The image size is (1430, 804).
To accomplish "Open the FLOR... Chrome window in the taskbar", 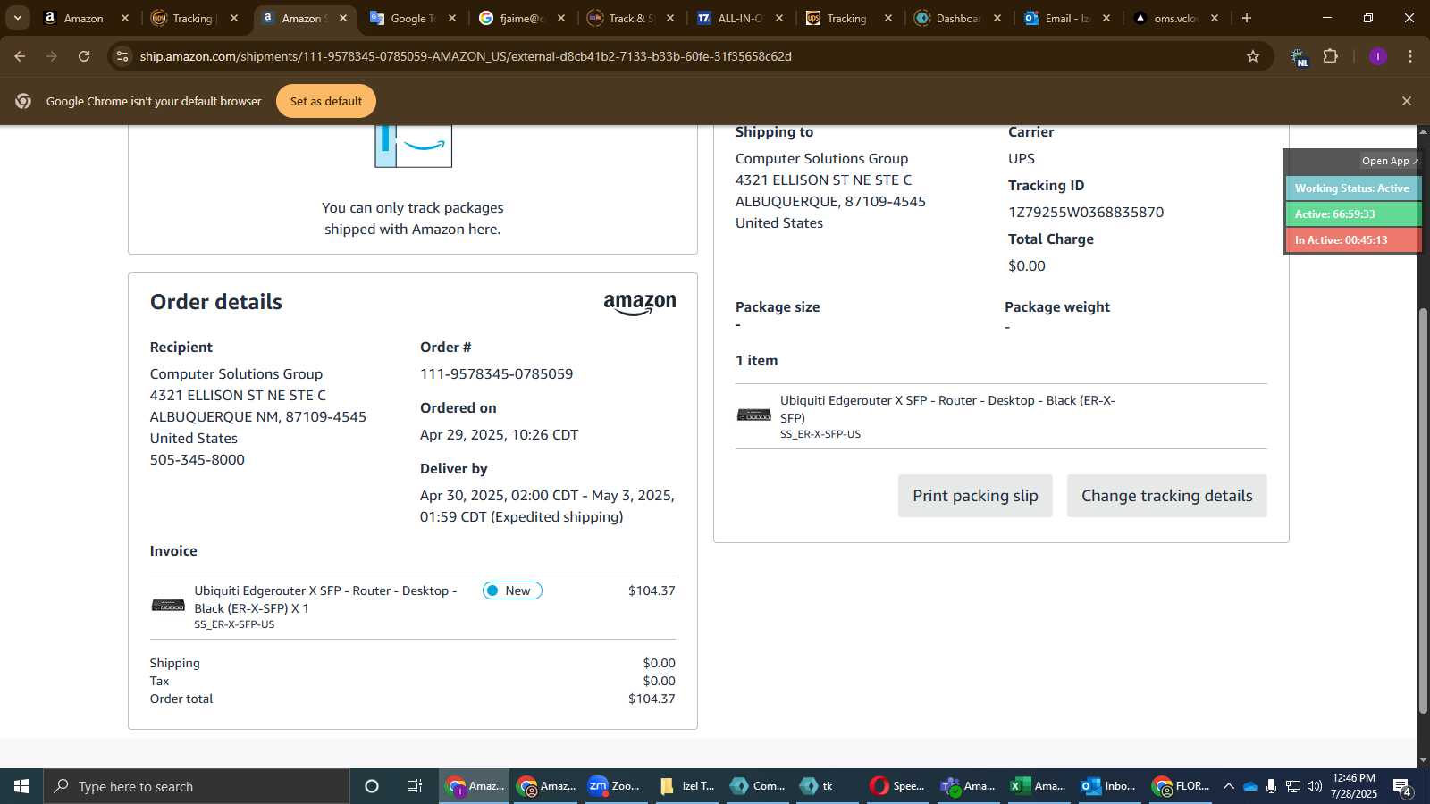I will pyautogui.click(x=1180, y=786).
